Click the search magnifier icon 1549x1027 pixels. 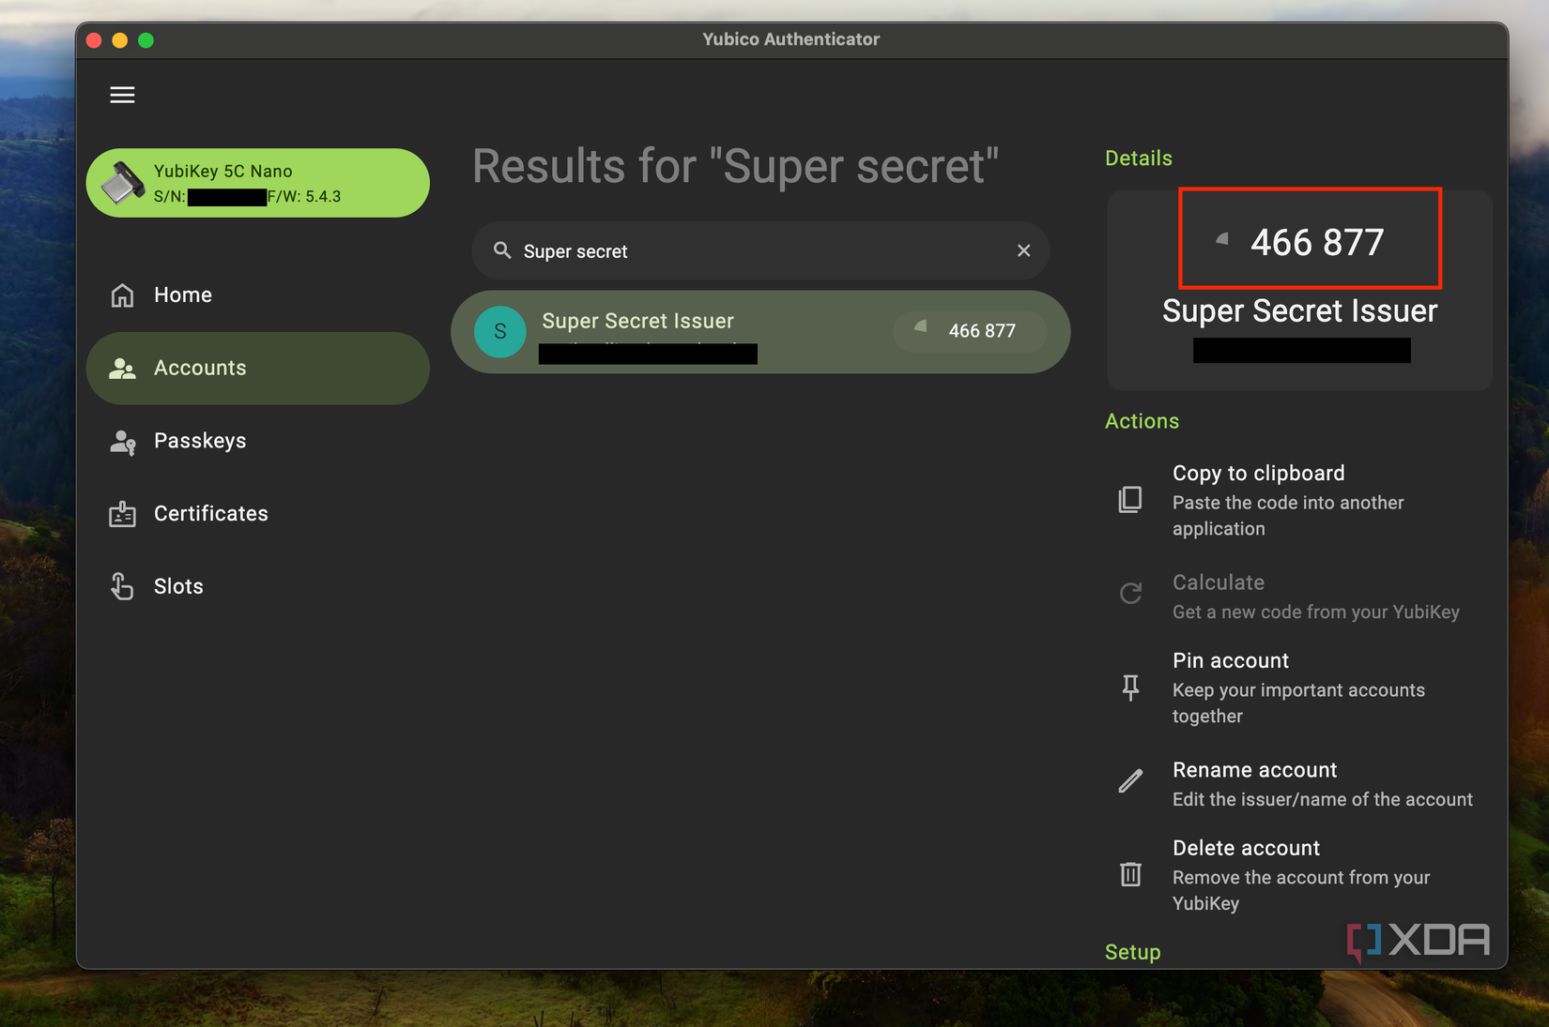502,250
